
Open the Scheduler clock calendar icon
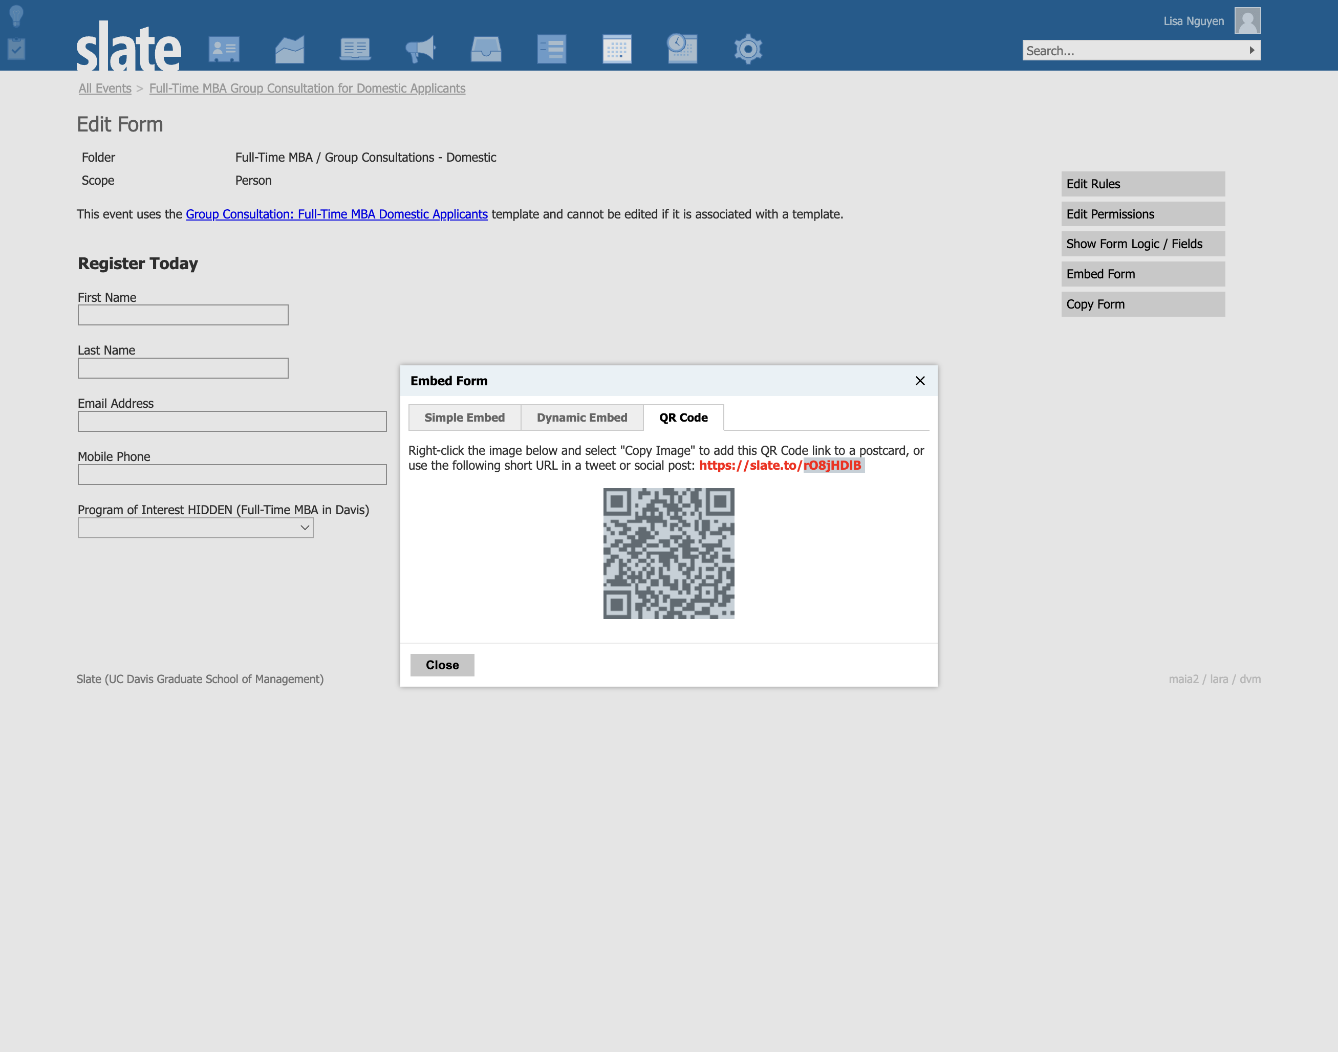tap(682, 49)
